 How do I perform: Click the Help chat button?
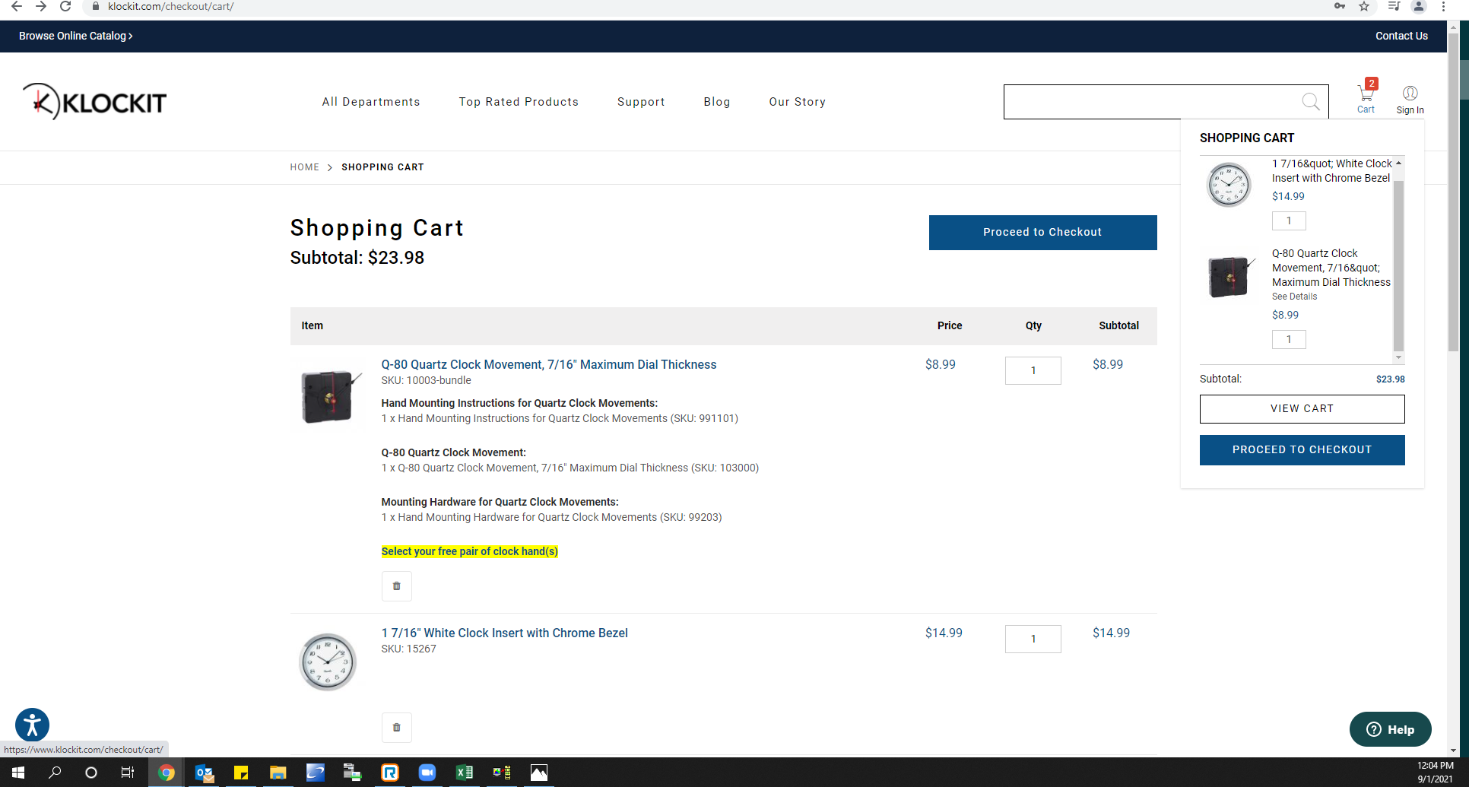(1390, 729)
